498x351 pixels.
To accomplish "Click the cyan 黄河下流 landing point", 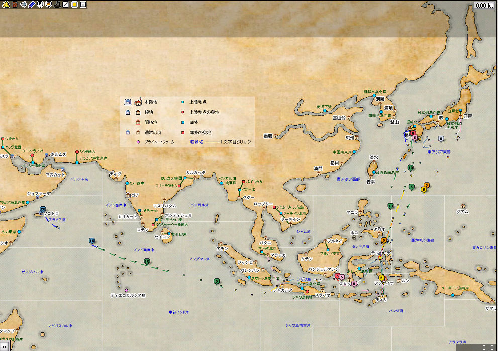I will 325,110.
